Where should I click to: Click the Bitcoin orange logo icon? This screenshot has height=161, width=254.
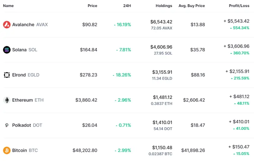coord(7,150)
